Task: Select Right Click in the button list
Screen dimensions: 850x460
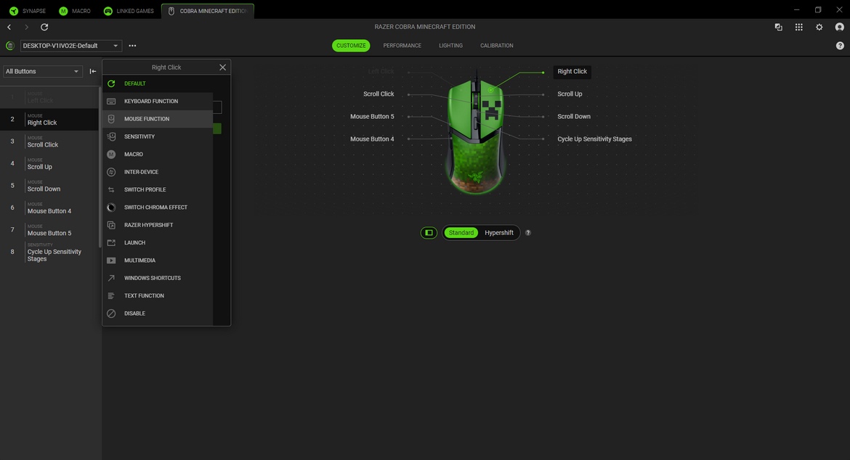Action: click(49, 120)
